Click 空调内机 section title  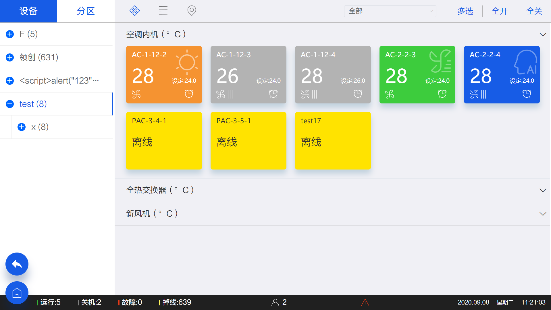pos(156,34)
